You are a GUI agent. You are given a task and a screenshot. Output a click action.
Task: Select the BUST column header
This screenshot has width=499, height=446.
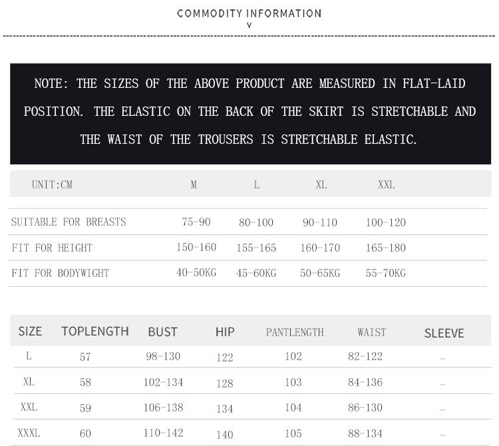[162, 332]
